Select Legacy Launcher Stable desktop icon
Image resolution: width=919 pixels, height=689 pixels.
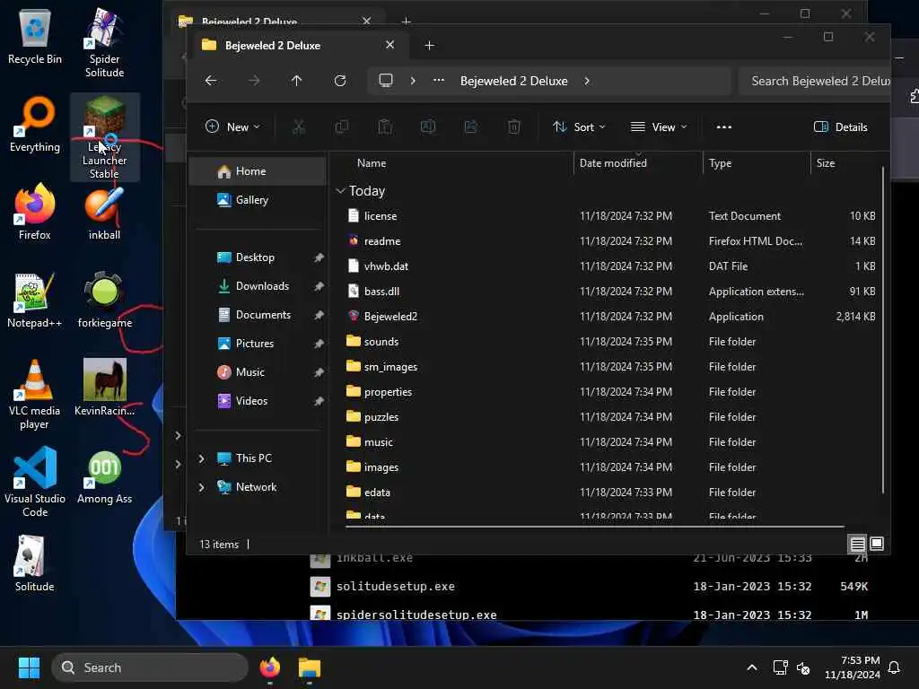tap(104, 137)
